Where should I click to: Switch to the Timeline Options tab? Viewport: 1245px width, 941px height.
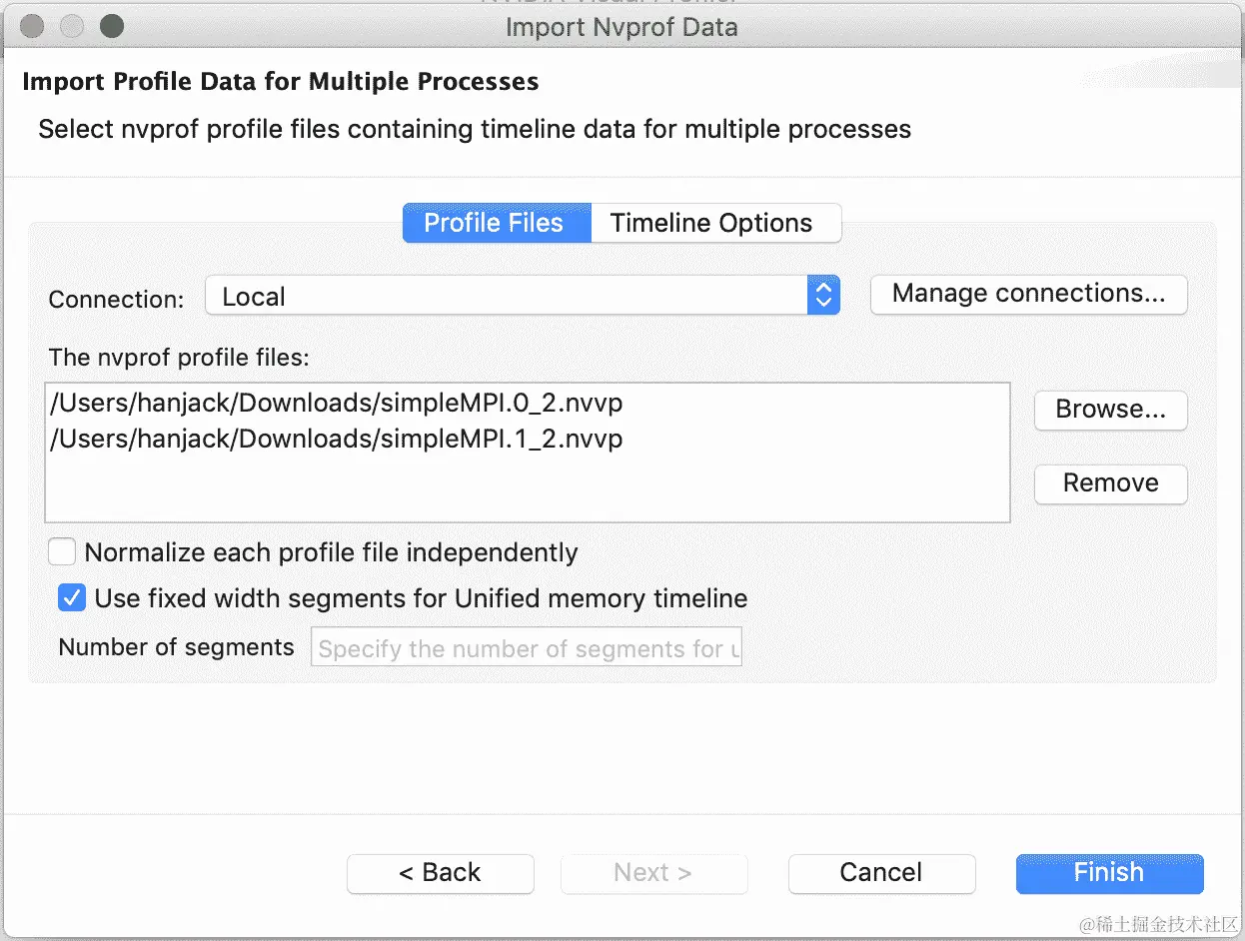711,223
